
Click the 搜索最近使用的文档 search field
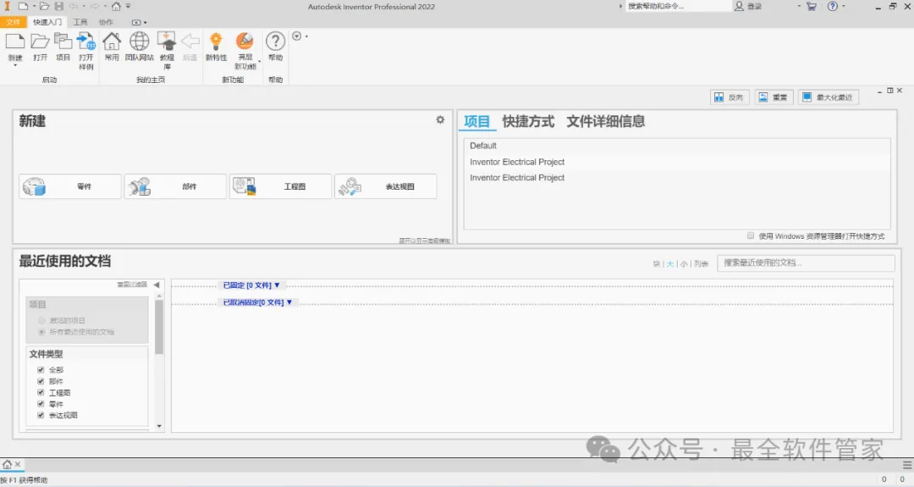[x=806, y=263]
